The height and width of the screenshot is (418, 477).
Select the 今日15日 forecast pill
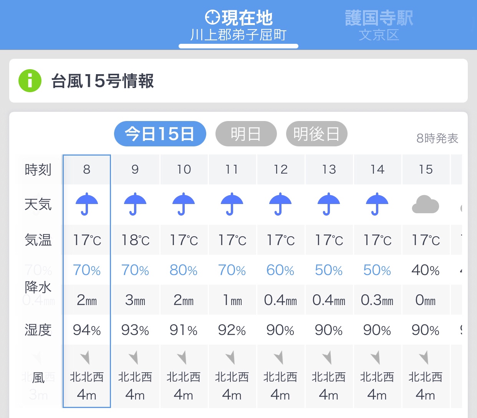tap(160, 134)
